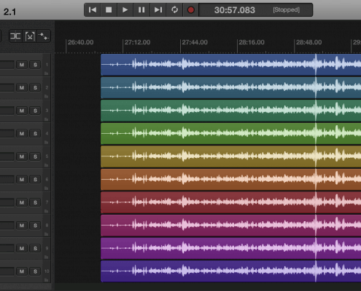The height and width of the screenshot is (291, 361).
Task: Click the 30:57.083 time display
Action: 235,10
